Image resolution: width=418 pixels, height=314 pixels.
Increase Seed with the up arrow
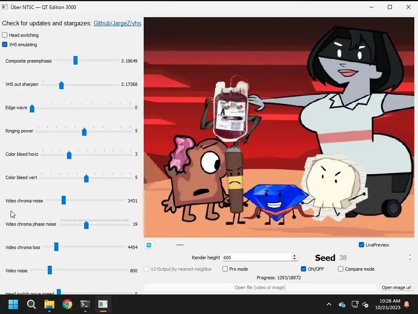click(410, 255)
